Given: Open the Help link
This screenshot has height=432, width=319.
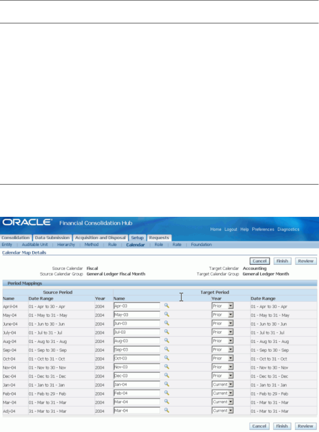Looking at the screenshot, I should [245, 229].
